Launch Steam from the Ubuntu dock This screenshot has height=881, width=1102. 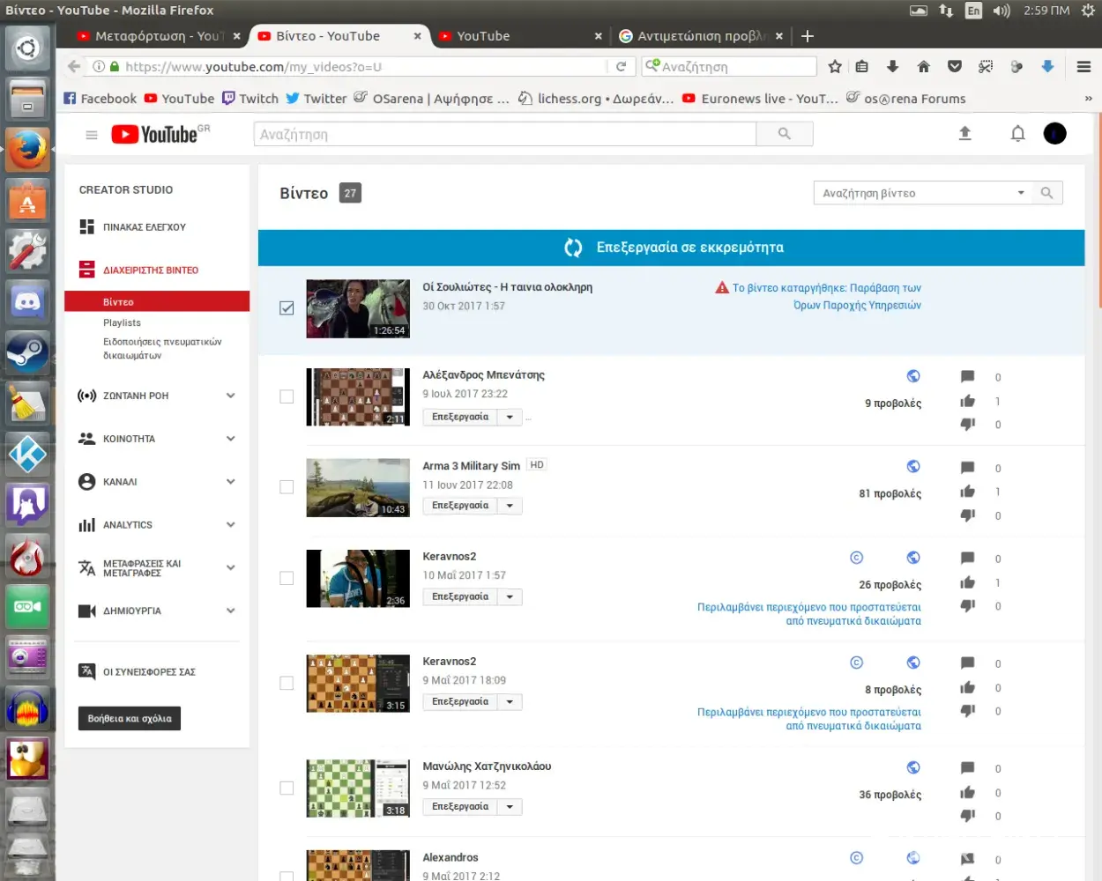27,353
